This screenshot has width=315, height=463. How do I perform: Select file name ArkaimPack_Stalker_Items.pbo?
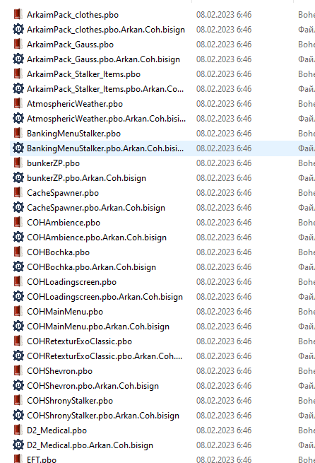(x=83, y=74)
